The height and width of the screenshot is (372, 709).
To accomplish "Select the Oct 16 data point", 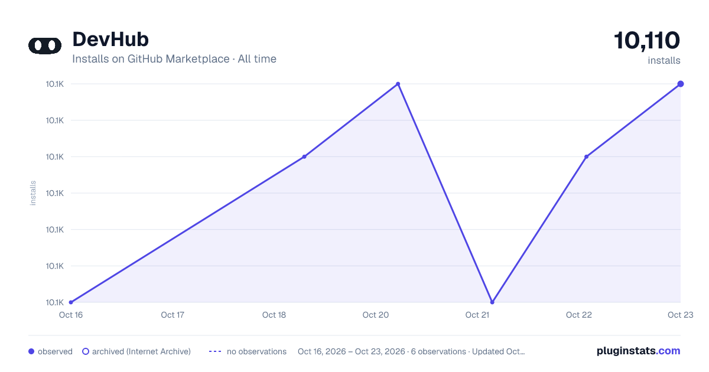I will pyautogui.click(x=71, y=302).
